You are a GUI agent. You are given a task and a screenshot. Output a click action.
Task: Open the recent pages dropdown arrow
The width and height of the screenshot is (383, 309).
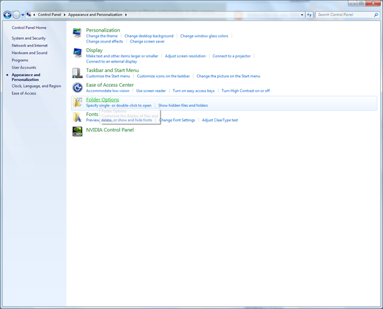[23, 15]
